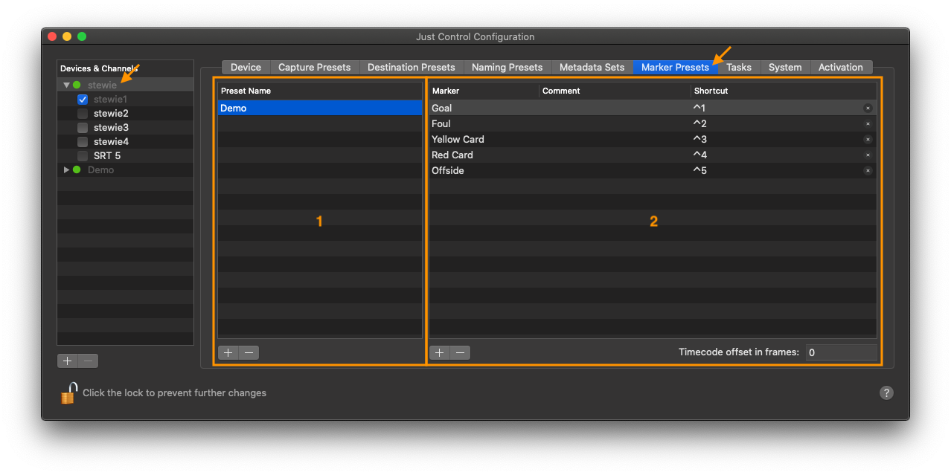Add a new preset under Preset Name list

[x=228, y=352]
